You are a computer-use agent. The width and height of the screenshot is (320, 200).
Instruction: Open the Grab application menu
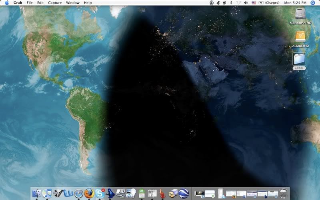coord(18,3)
